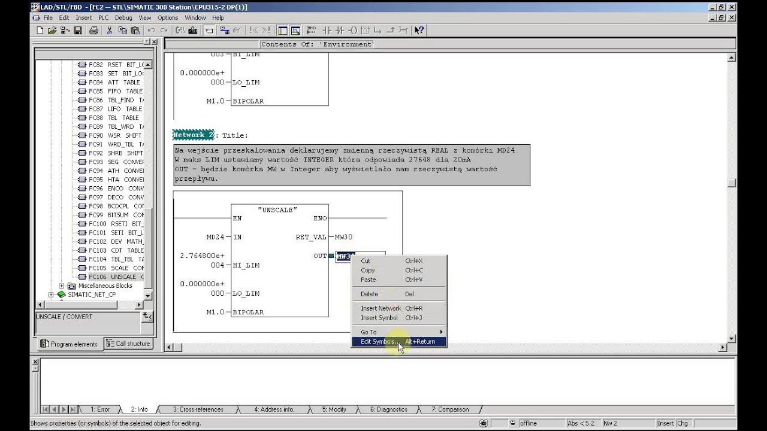The height and width of the screenshot is (431, 767).
Task: Click the Connection line toolbar icon
Action: (403, 31)
